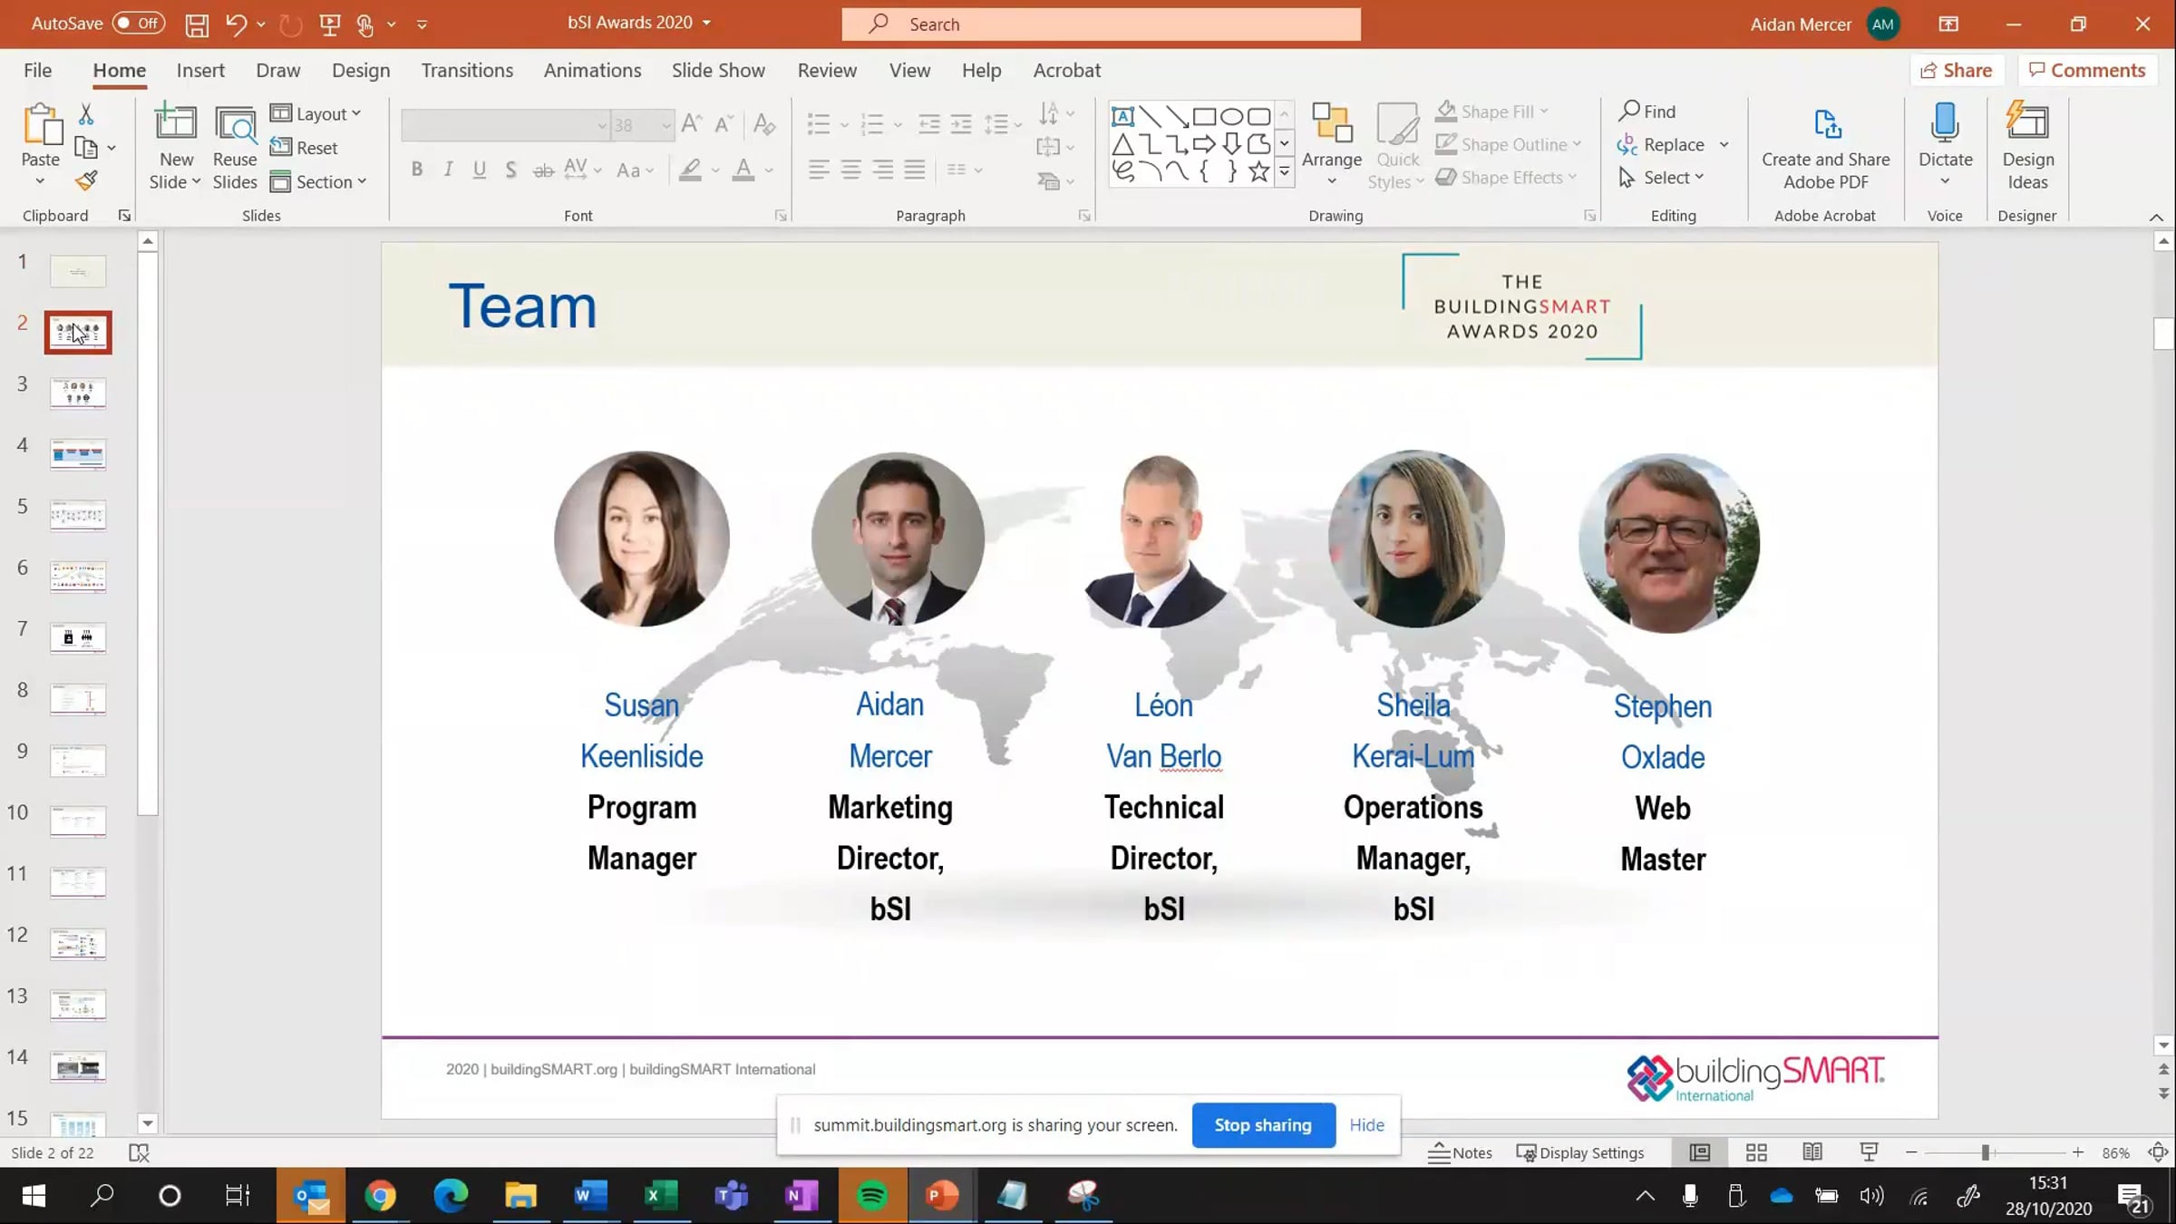The width and height of the screenshot is (2176, 1224).
Task: Click Hide on the sharing notification
Action: 1366,1125
